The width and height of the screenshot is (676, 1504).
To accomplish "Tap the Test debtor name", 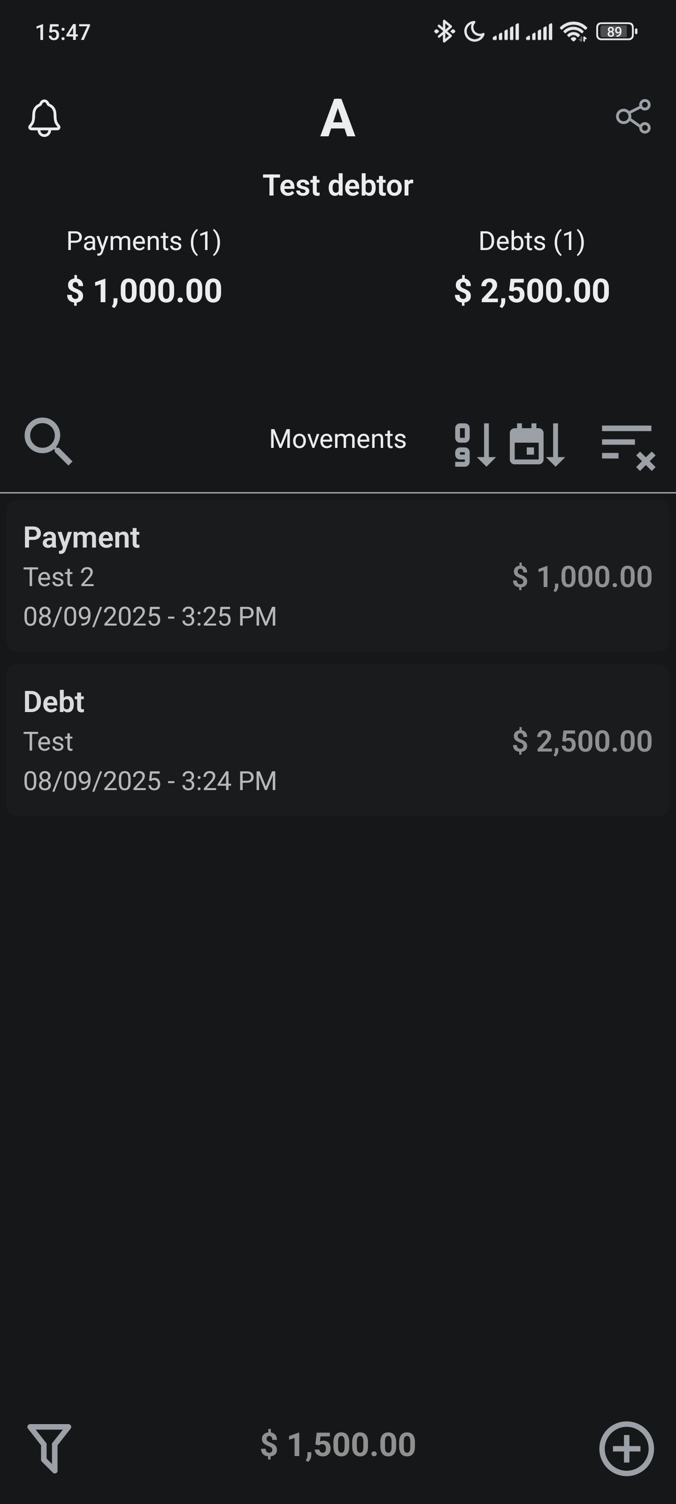I will 338,186.
